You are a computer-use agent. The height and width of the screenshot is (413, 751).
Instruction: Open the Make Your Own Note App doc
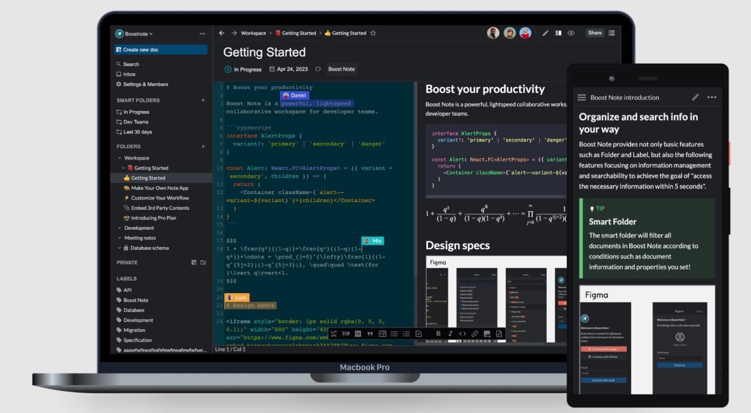coord(156,188)
